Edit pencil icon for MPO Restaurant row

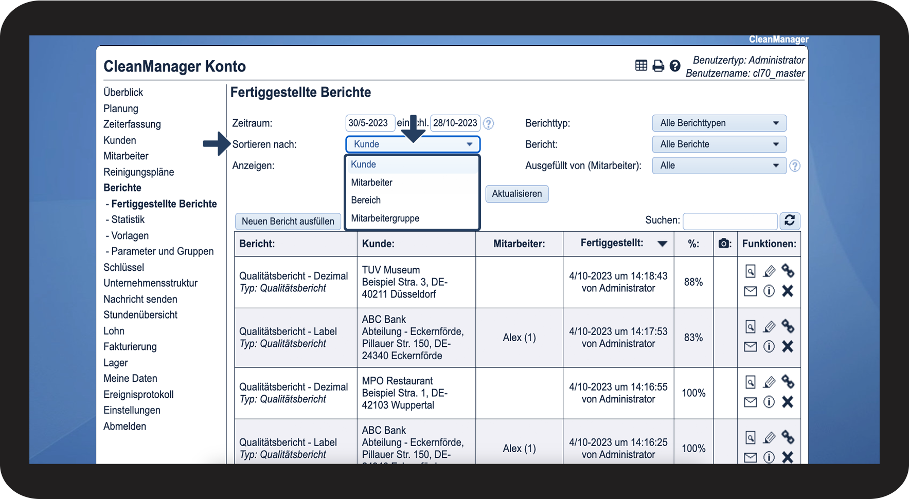pyautogui.click(x=769, y=382)
